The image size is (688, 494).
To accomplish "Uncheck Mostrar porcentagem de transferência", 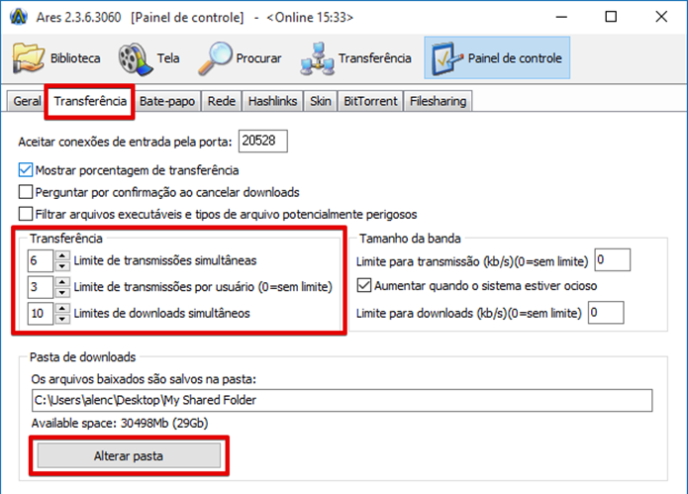I will click(x=26, y=170).
